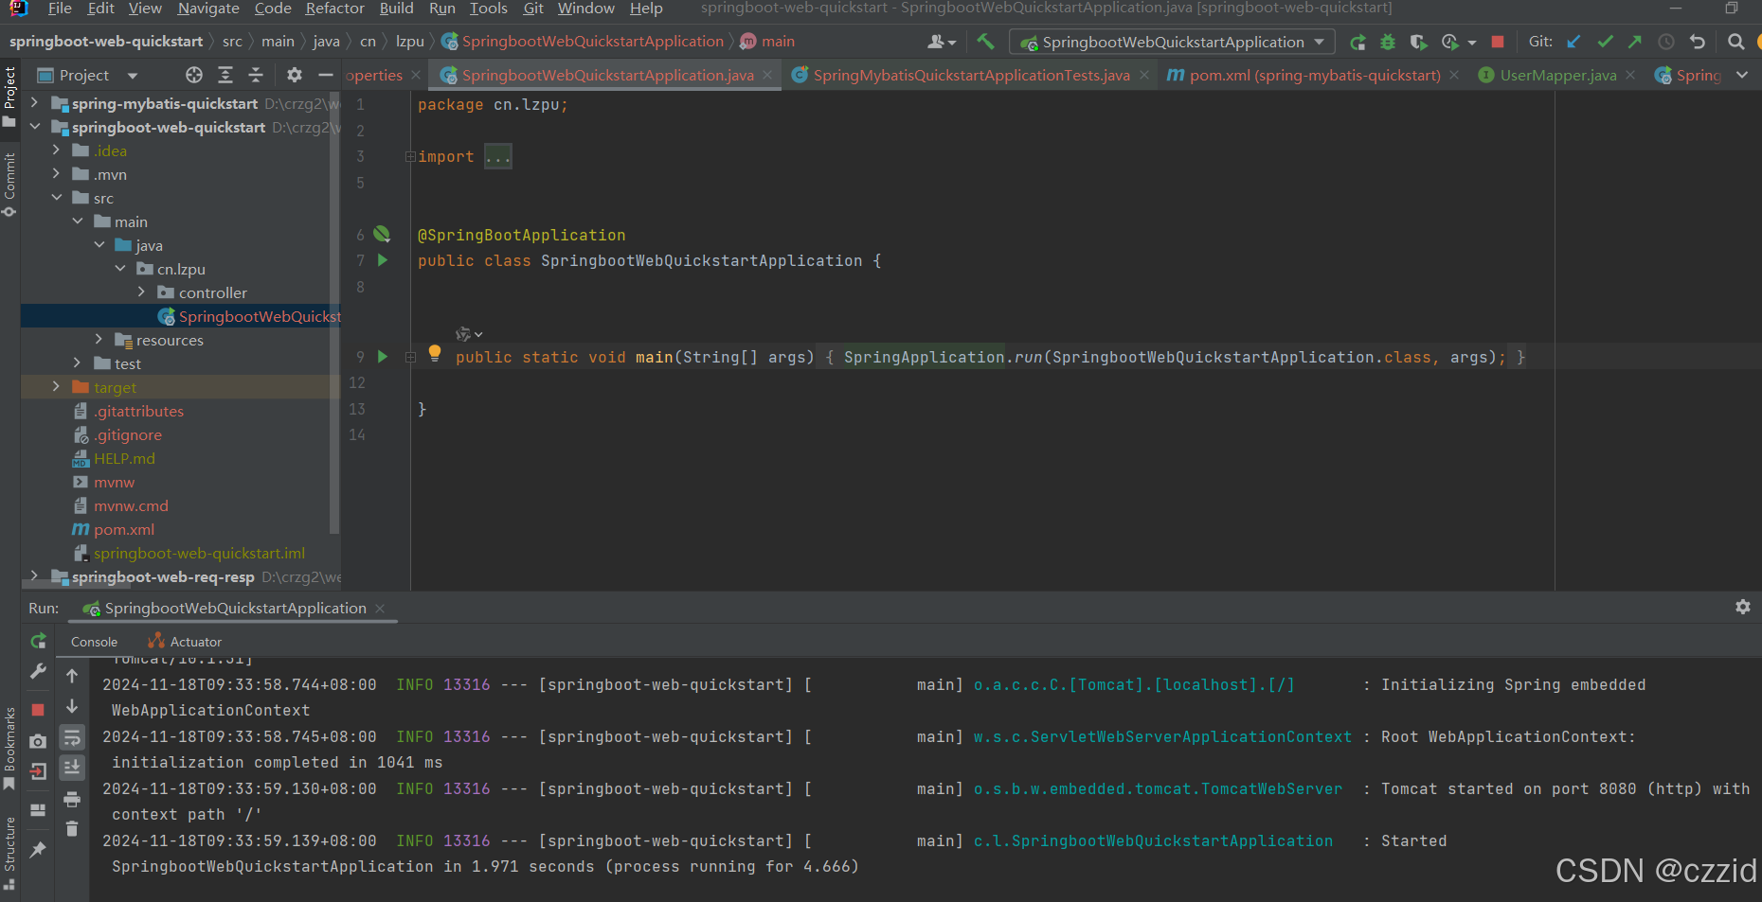Screen dimensions: 1762x902
Task: Toggle scroll to end in console
Action: pyautogui.click(x=72, y=768)
